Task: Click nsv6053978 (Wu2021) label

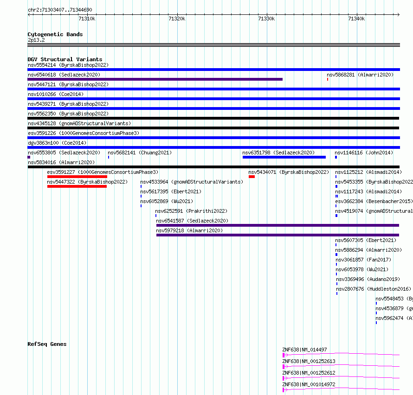Action: pos(362,269)
